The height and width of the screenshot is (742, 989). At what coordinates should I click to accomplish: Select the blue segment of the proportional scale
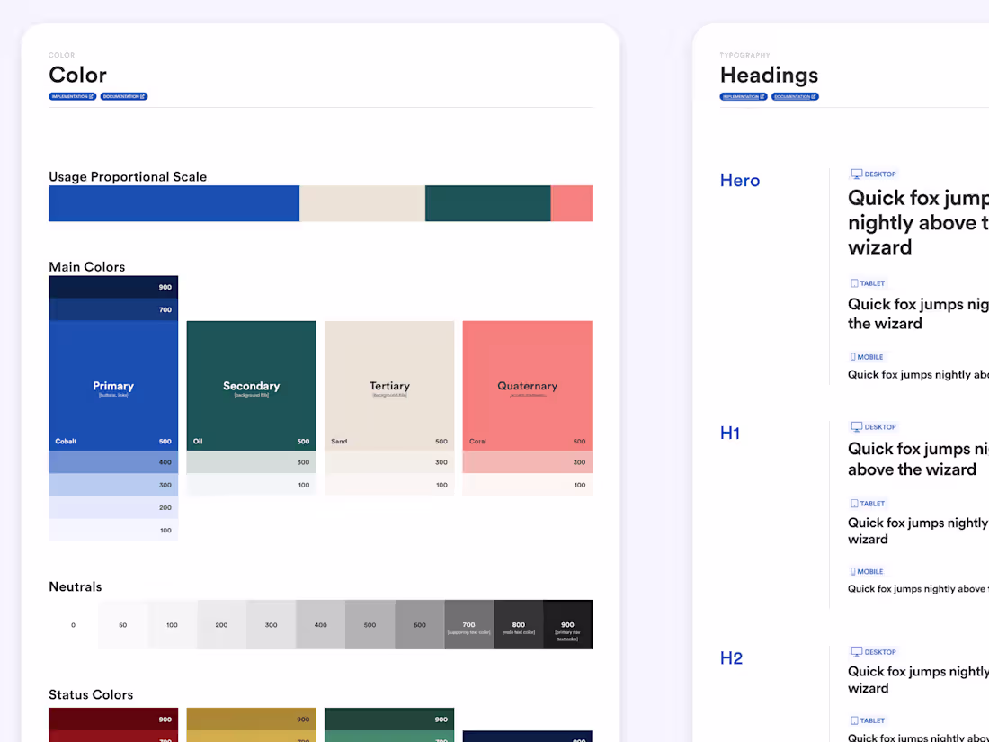pyautogui.click(x=174, y=203)
